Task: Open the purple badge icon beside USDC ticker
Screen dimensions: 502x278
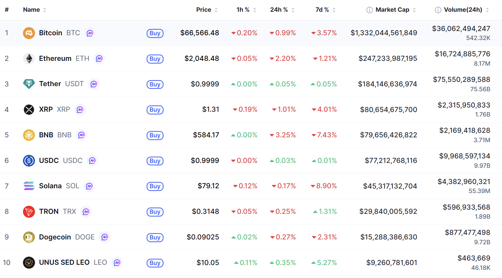Action: coord(92,161)
